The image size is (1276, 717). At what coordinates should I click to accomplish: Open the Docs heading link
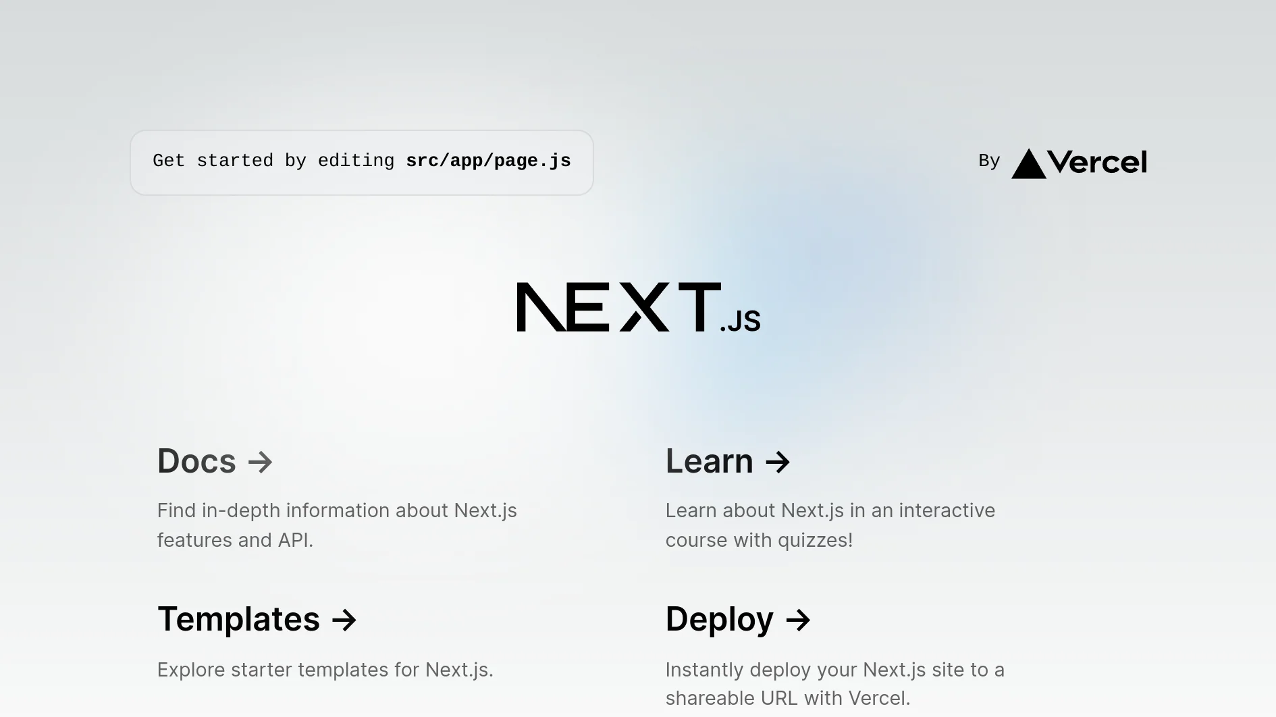pyautogui.click(x=215, y=462)
